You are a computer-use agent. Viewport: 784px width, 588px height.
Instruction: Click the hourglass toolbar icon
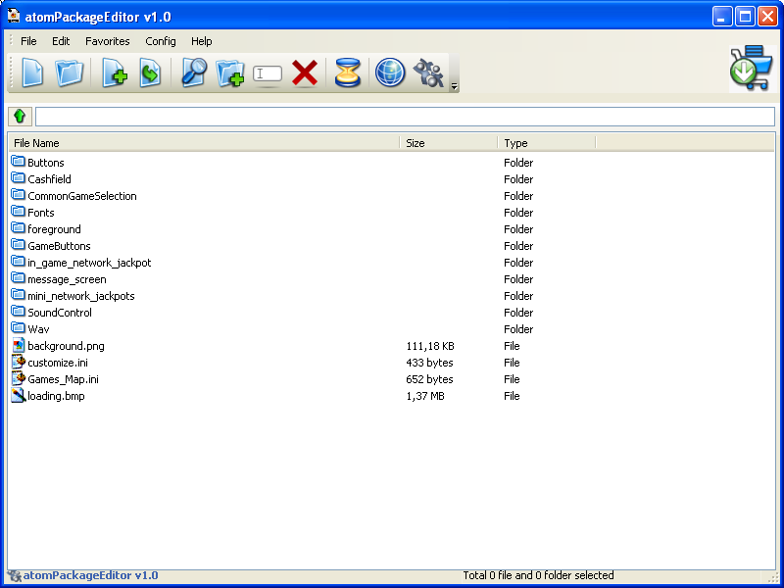coord(348,73)
